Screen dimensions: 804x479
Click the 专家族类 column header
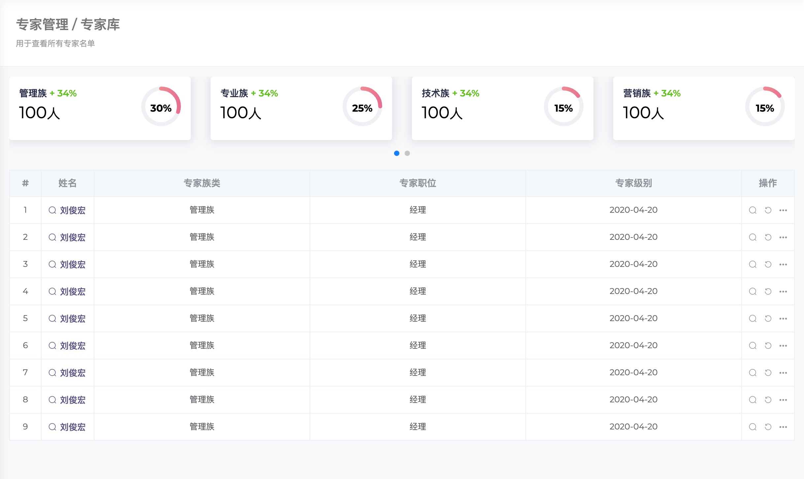202,183
